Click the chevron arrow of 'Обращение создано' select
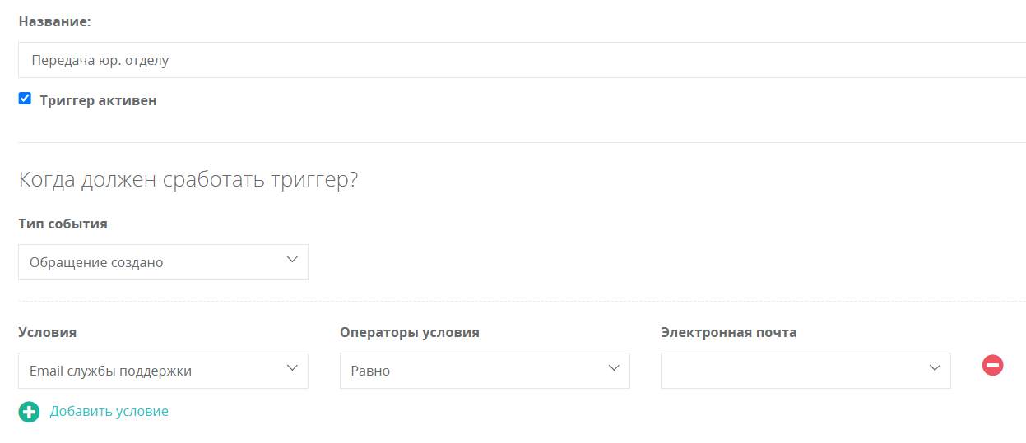The height and width of the screenshot is (443, 1026). point(292,260)
